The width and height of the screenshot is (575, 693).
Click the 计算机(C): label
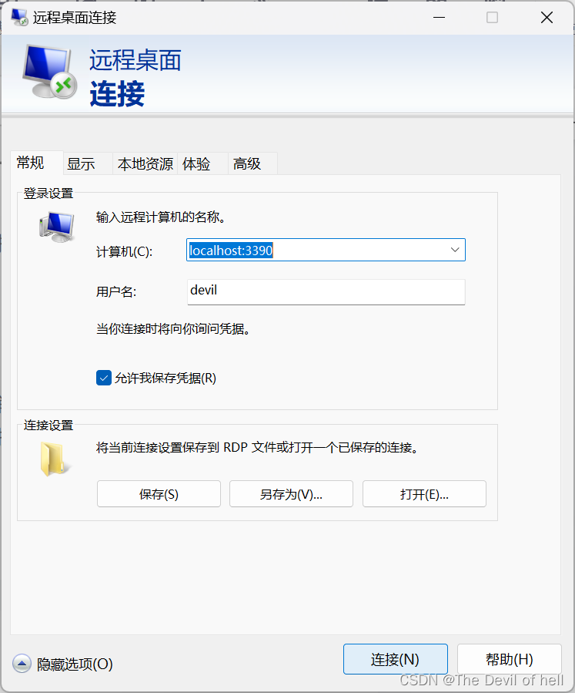(125, 251)
